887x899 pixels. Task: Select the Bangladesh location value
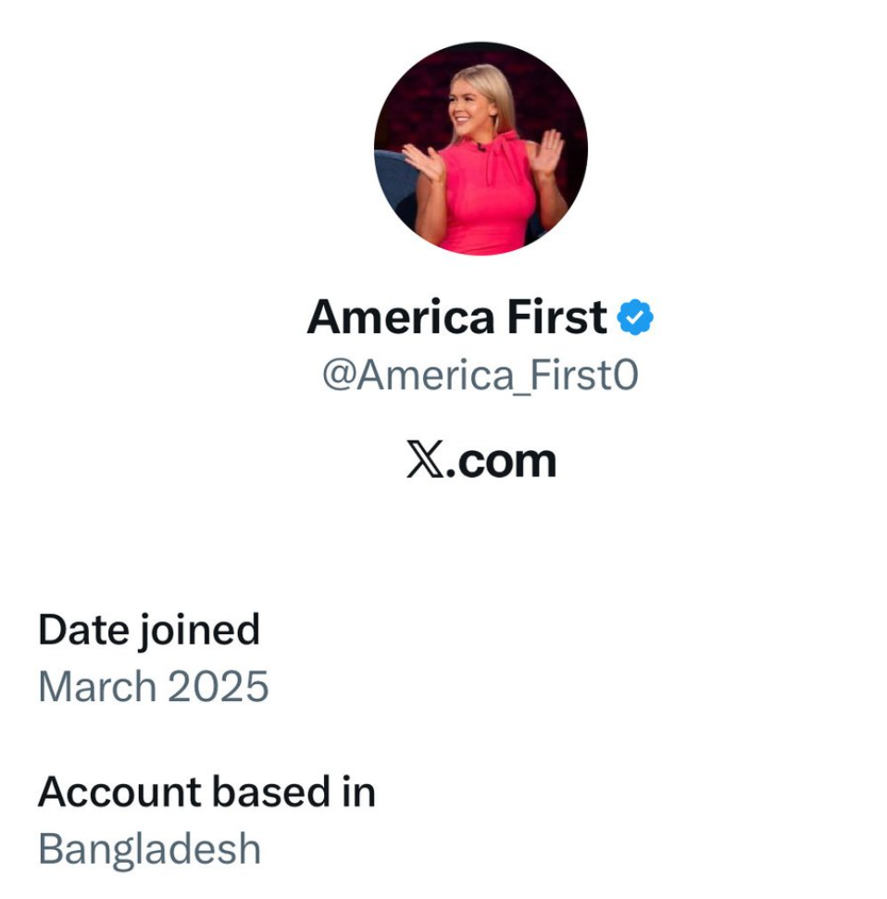149,849
